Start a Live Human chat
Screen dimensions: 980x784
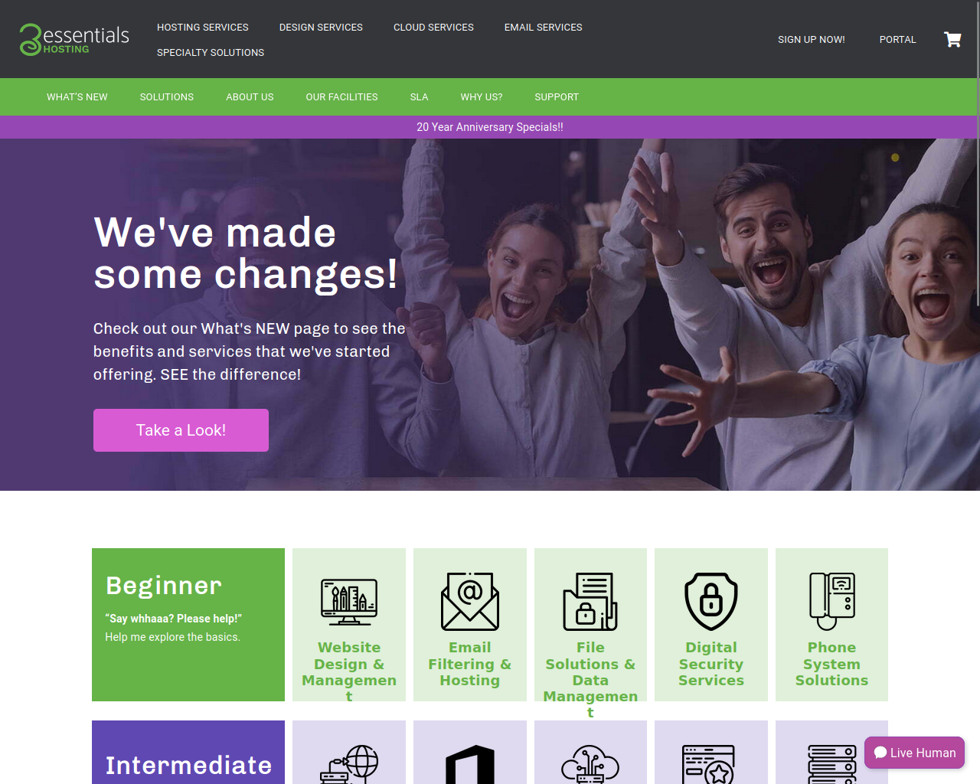click(914, 753)
